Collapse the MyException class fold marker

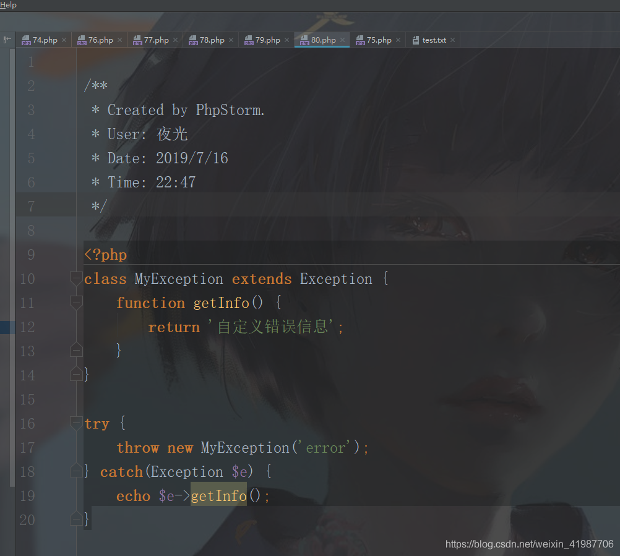(76, 278)
